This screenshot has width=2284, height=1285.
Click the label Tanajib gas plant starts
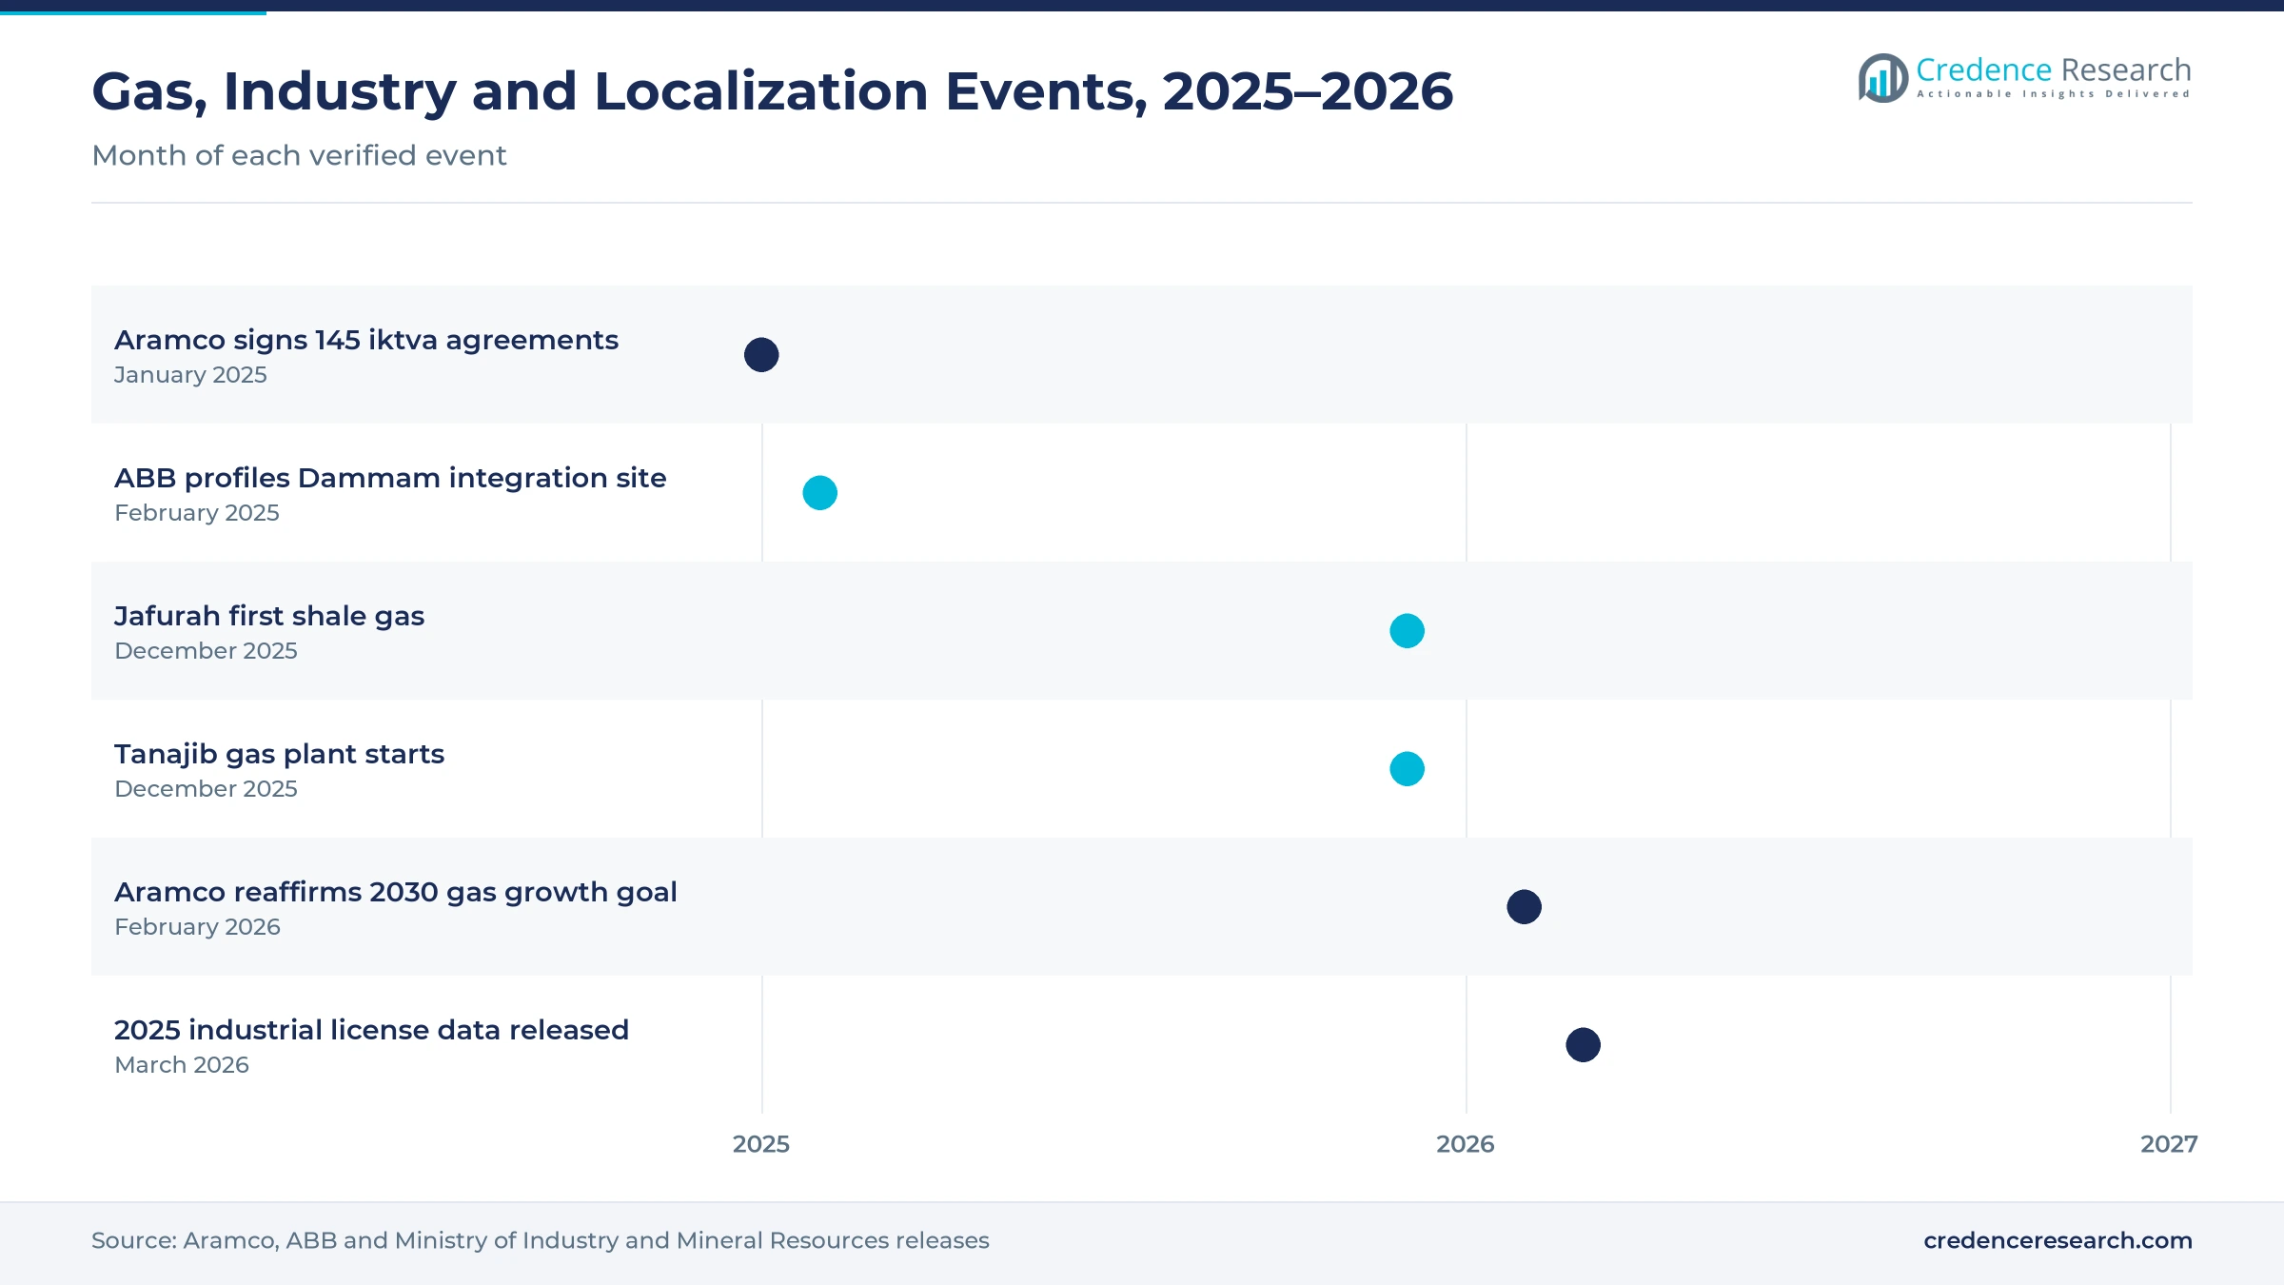coord(279,754)
